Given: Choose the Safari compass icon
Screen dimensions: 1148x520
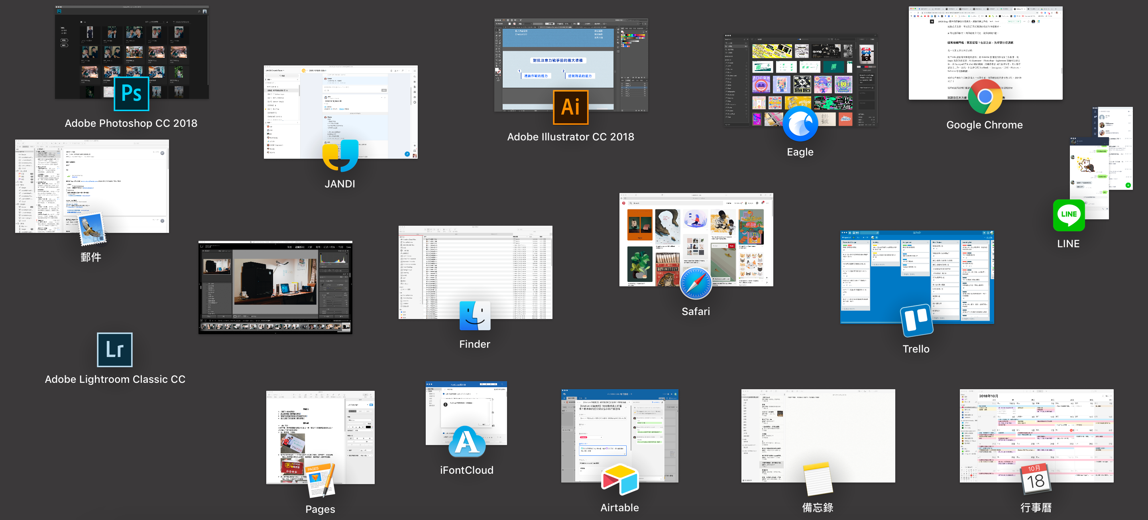Looking at the screenshot, I should tap(696, 284).
